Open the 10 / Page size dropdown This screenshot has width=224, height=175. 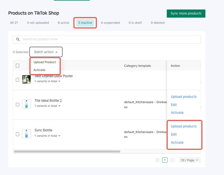click(x=190, y=160)
